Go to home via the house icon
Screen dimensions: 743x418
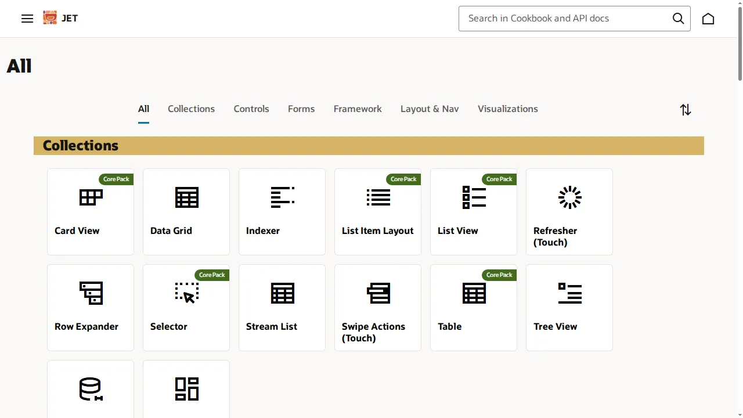click(x=708, y=19)
